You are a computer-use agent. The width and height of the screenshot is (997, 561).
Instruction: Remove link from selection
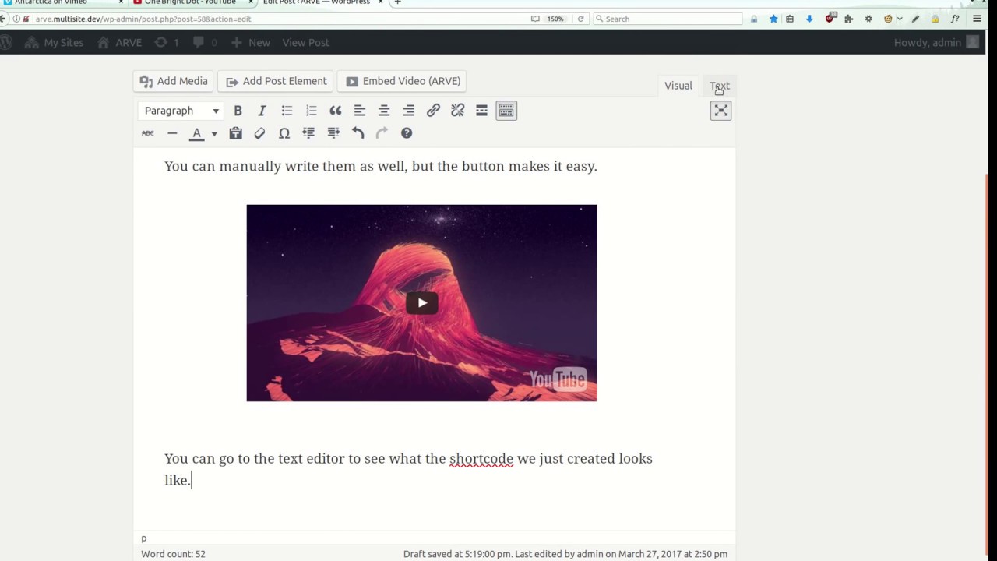tap(457, 111)
